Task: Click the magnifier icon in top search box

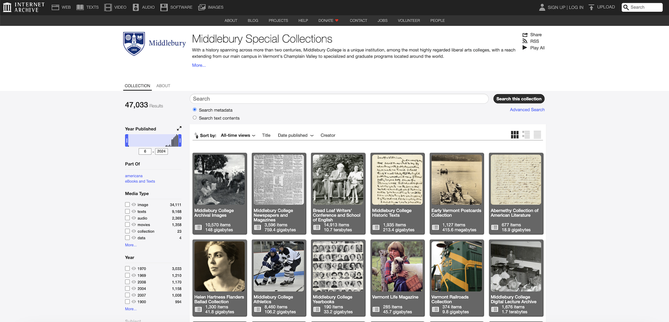Action: tap(626, 7)
